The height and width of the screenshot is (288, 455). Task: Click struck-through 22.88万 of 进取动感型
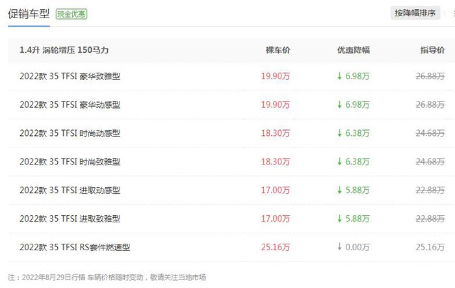tap(430, 190)
